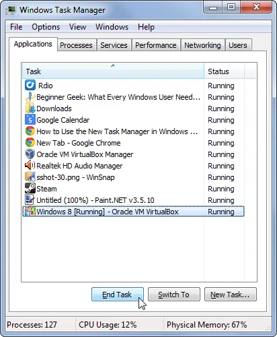The height and width of the screenshot is (337, 277).
Task: Click Task Manager title bar icon
Action: point(11,10)
